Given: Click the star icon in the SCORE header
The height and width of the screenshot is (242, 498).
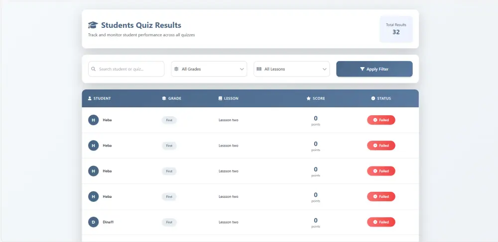Looking at the screenshot, I should (x=308, y=98).
